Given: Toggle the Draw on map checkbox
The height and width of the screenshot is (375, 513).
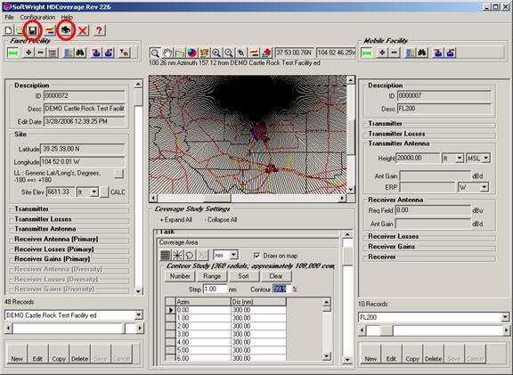Looking at the screenshot, I should point(257,256).
